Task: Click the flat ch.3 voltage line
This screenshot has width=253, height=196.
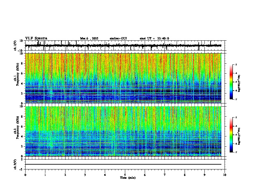Action: (x=123, y=164)
